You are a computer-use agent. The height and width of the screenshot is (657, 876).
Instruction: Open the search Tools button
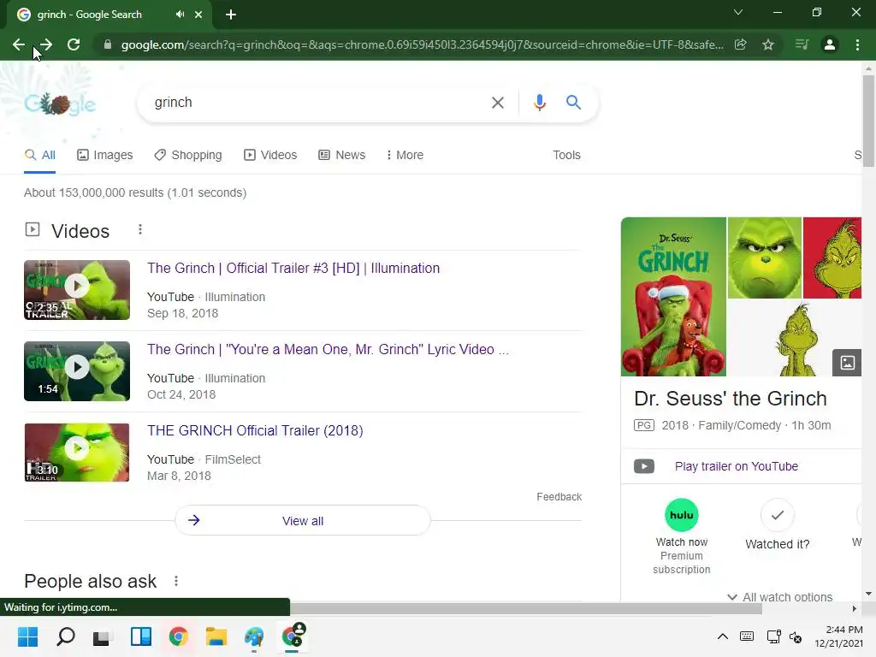[x=566, y=156]
